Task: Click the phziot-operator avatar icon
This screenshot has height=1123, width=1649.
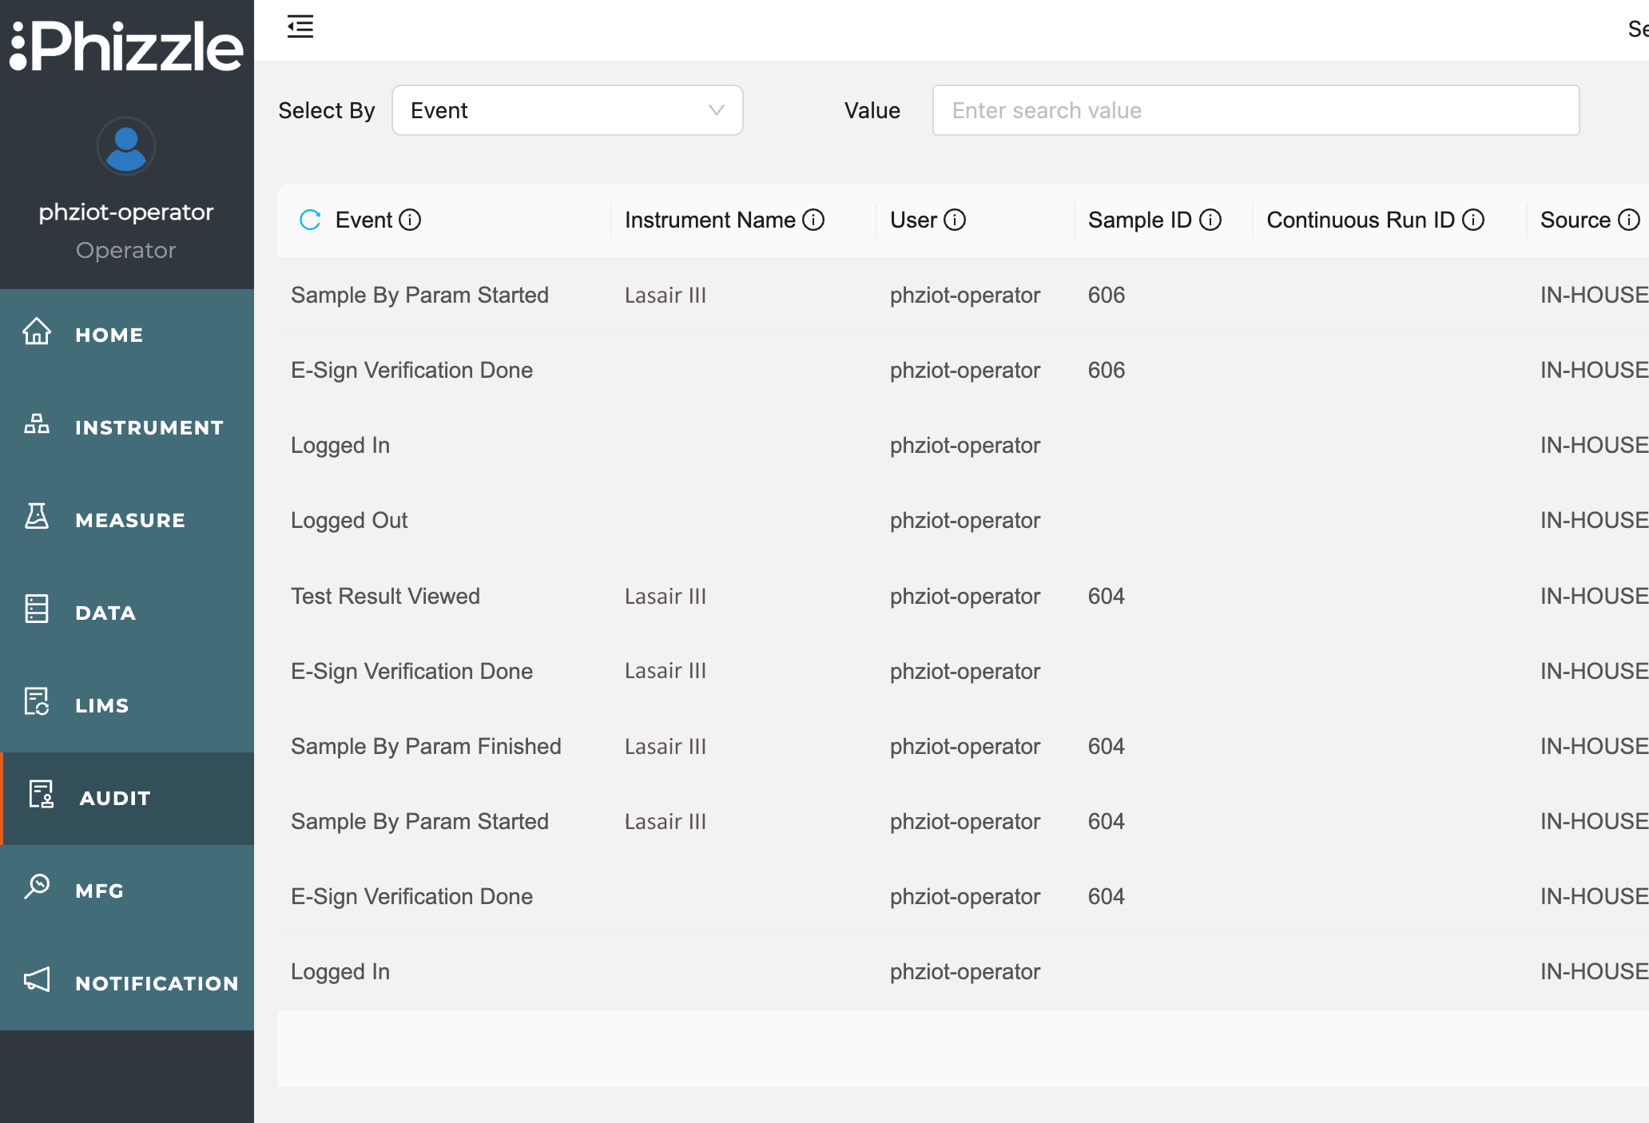Action: pyautogui.click(x=125, y=146)
